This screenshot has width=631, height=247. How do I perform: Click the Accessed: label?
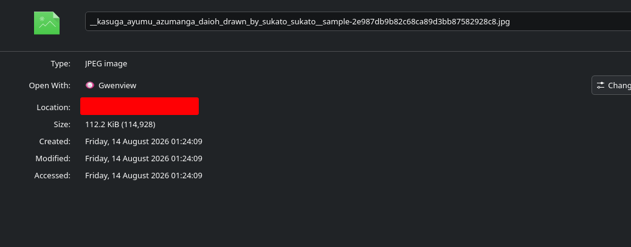click(x=52, y=175)
